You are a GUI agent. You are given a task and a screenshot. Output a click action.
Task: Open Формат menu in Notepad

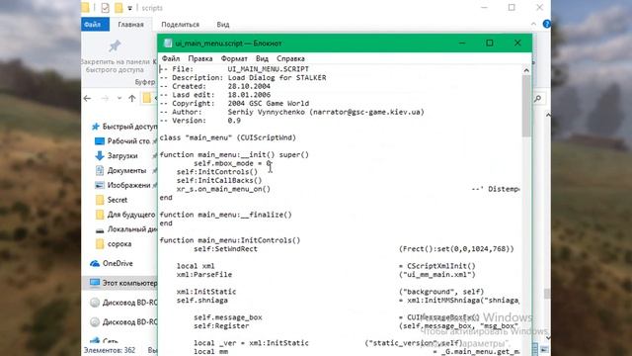pos(234,58)
